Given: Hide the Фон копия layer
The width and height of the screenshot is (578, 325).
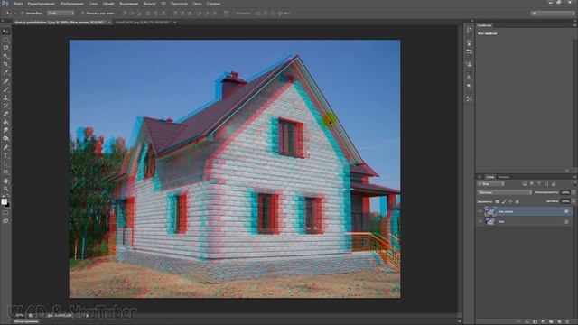Looking at the screenshot, I should coord(480,211).
